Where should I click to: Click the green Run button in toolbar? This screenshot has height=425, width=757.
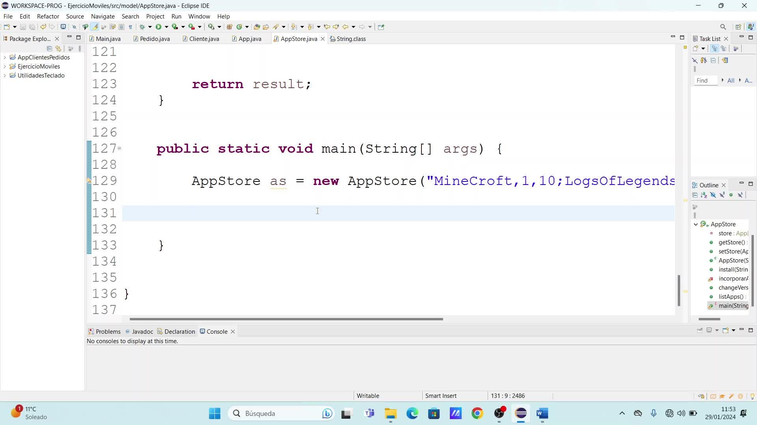[158, 27]
